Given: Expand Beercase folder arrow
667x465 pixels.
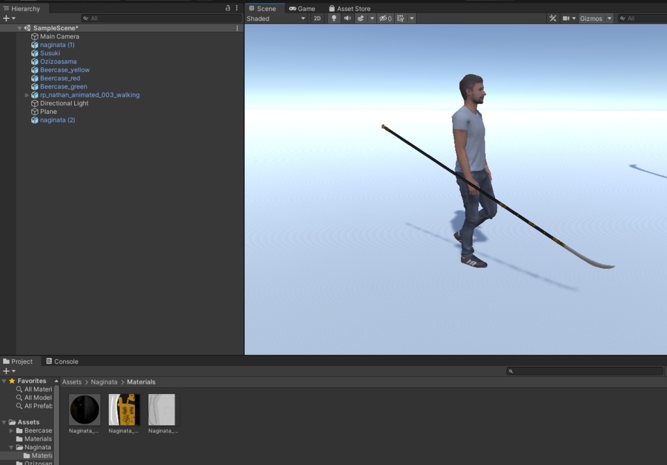Looking at the screenshot, I should point(12,431).
